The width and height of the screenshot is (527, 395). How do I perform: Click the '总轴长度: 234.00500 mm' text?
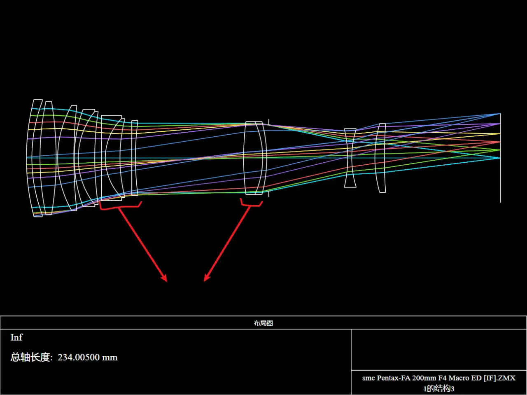(x=64, y=357)
